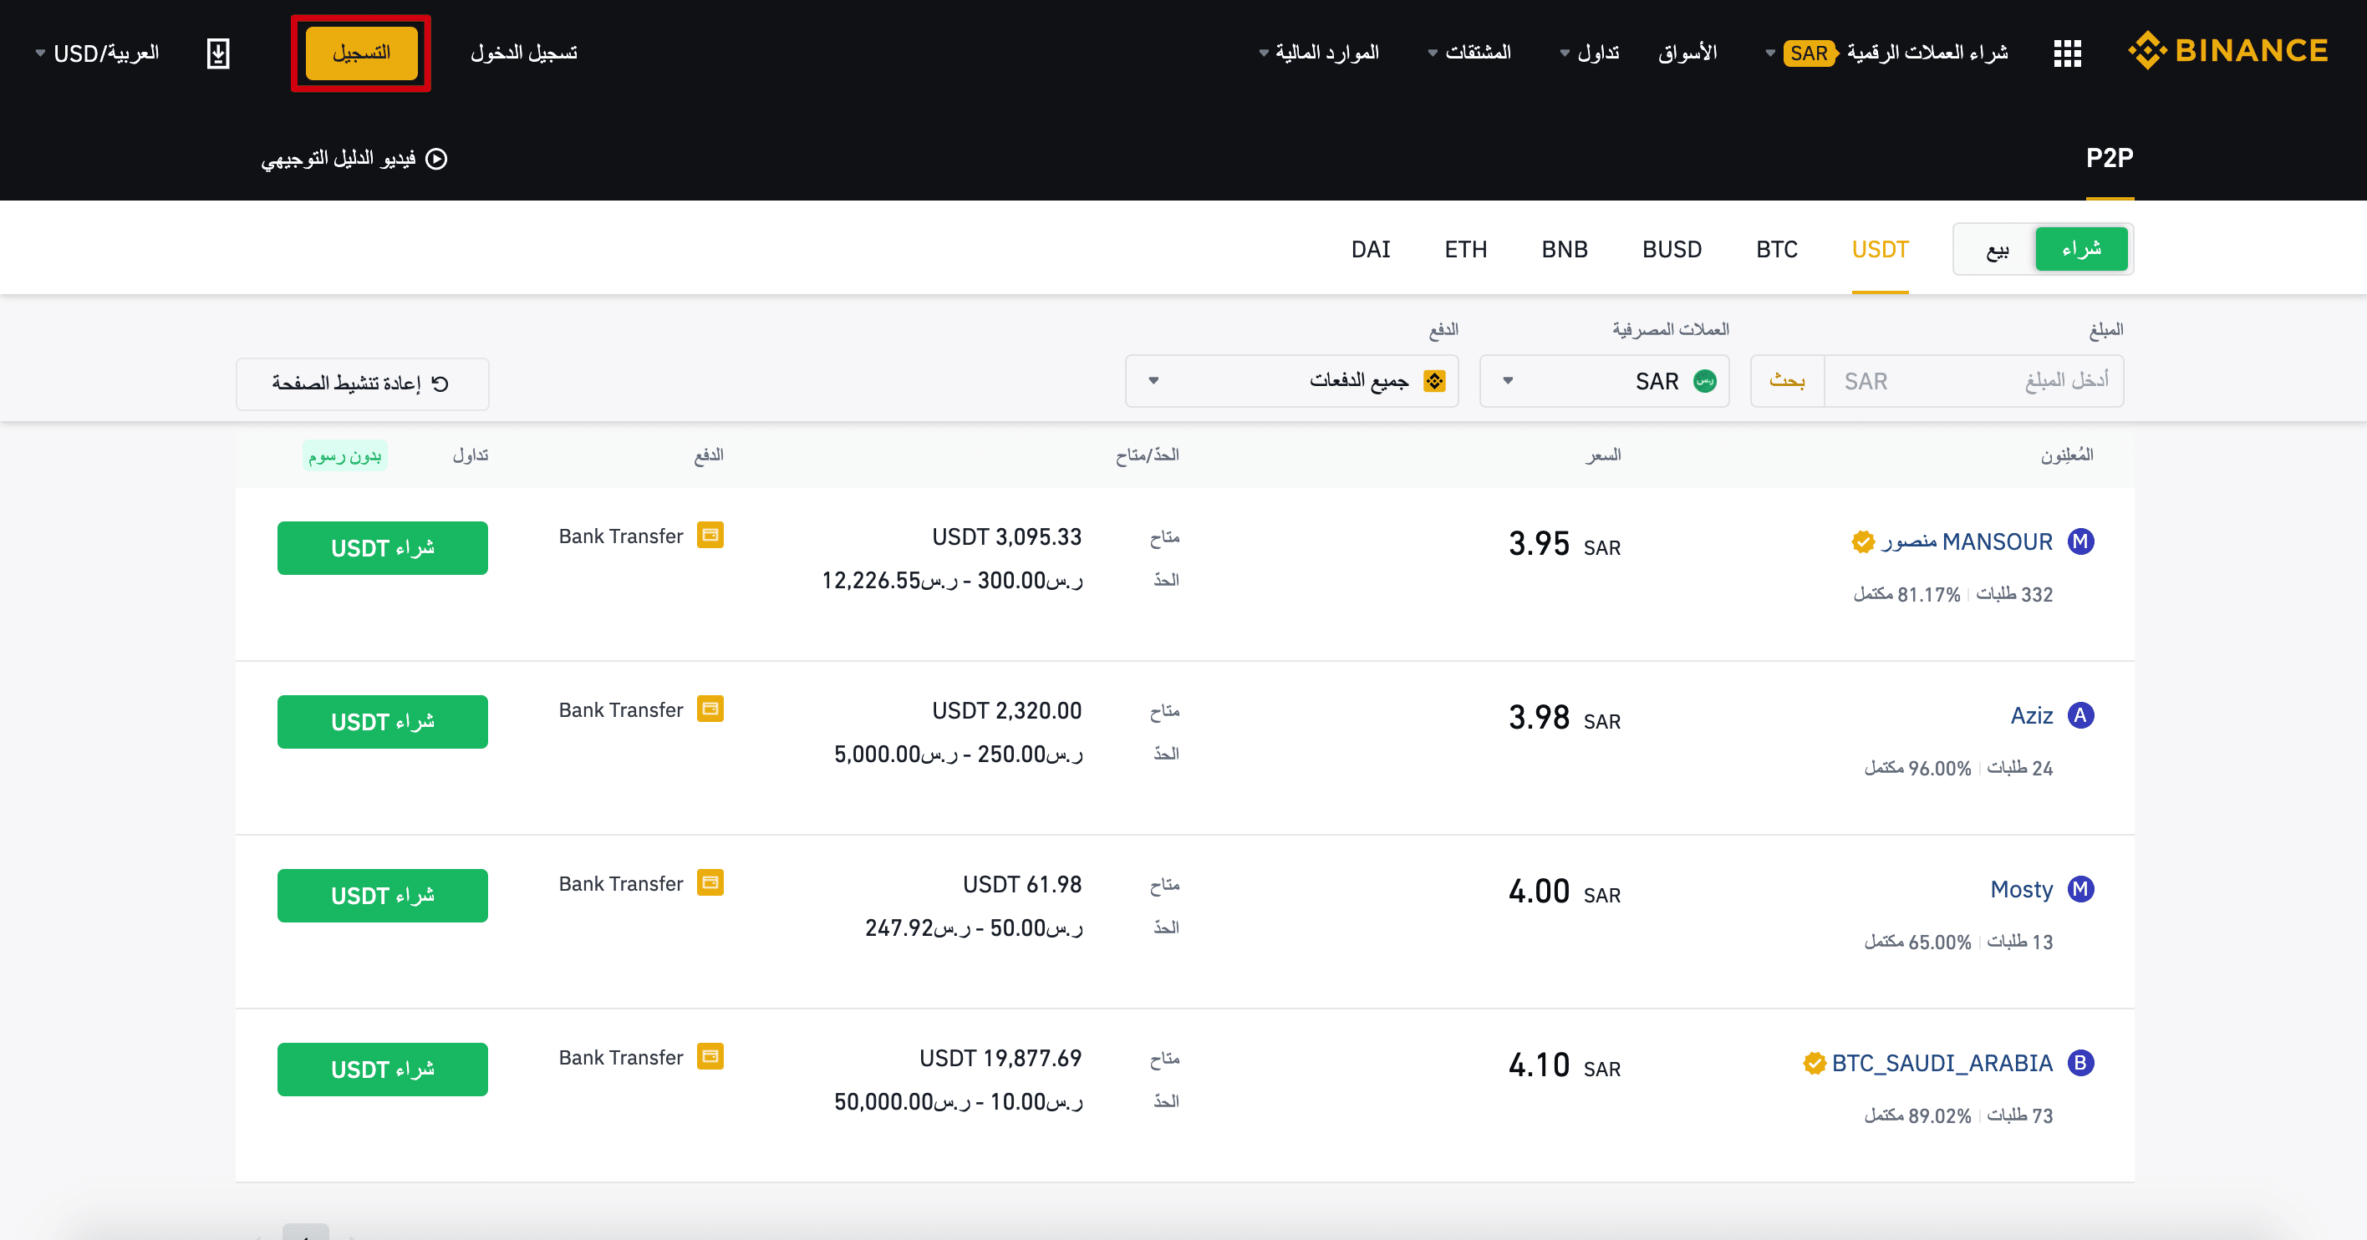
Task: Play the tutorial video guide icon
Action: point(437,159)
